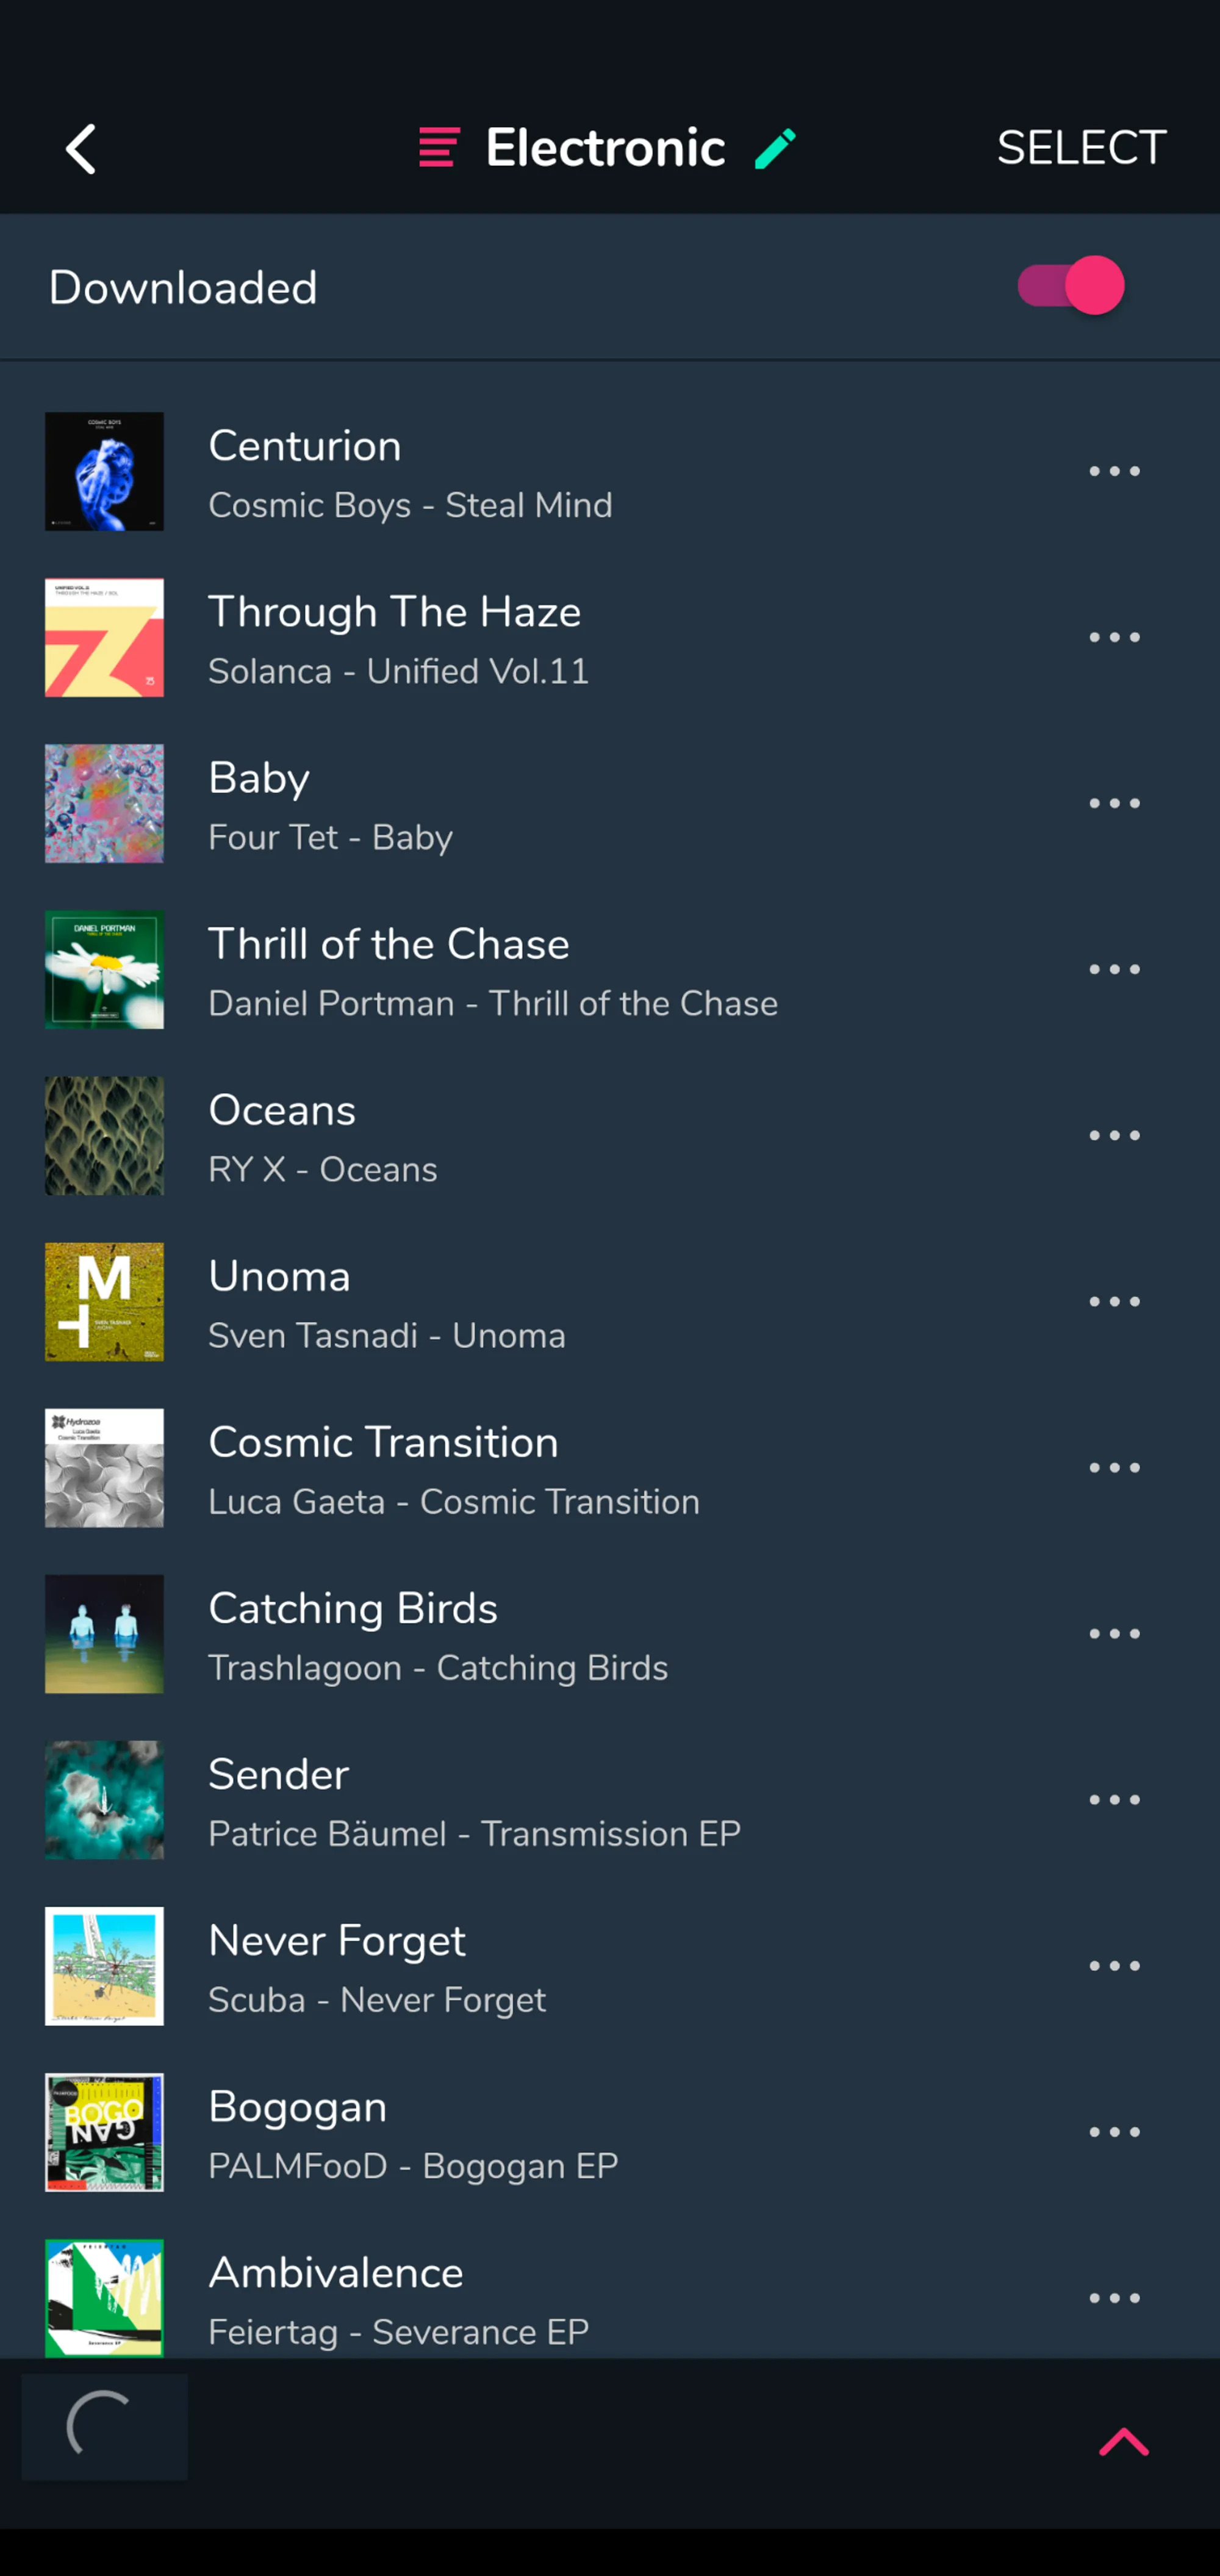Open three-dot menu for Through The Haze

1114,637
